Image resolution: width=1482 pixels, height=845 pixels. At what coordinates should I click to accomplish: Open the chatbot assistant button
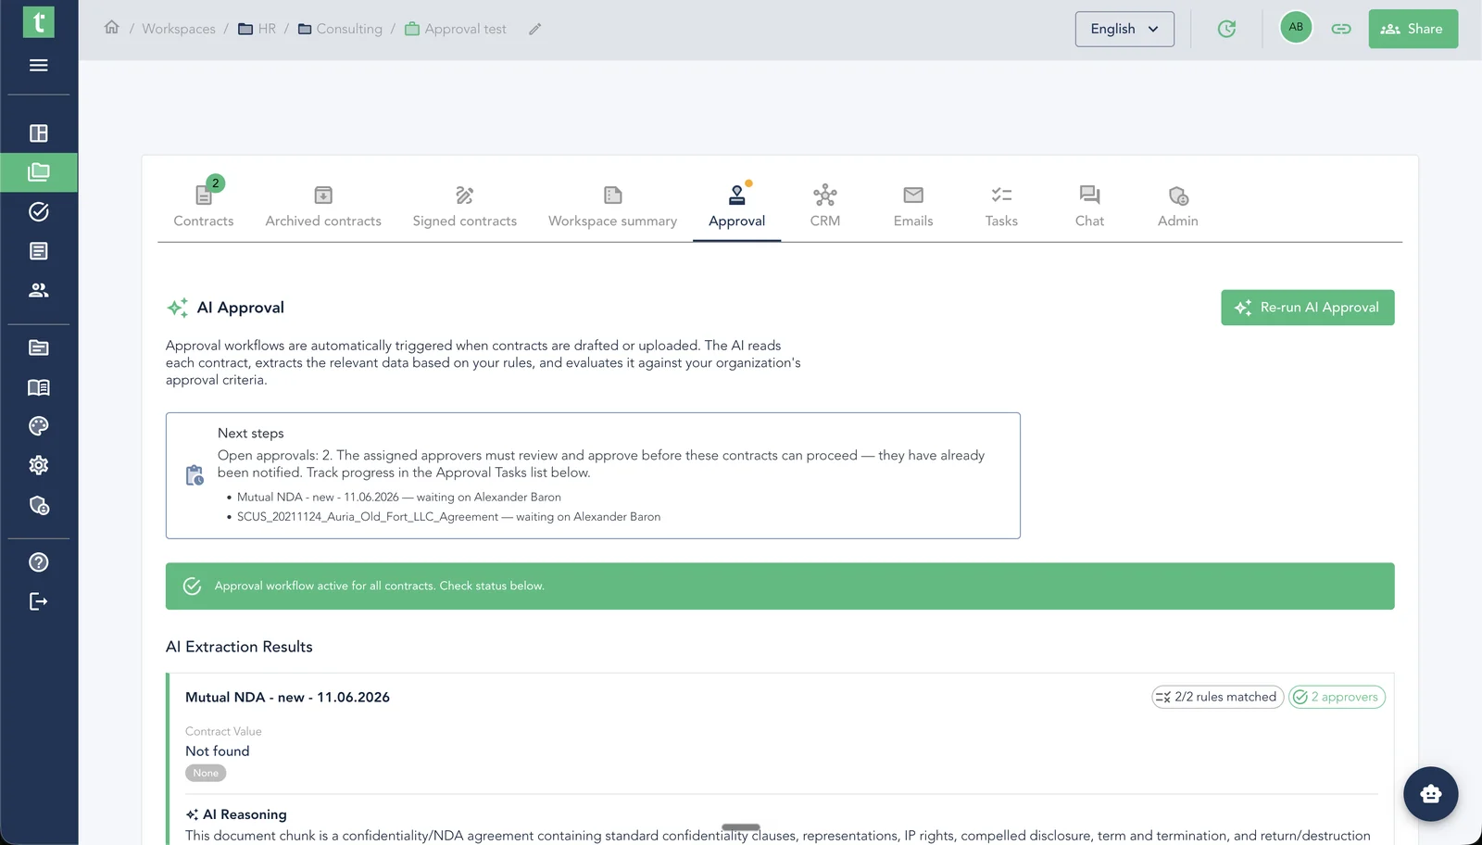coord(1430,794)
